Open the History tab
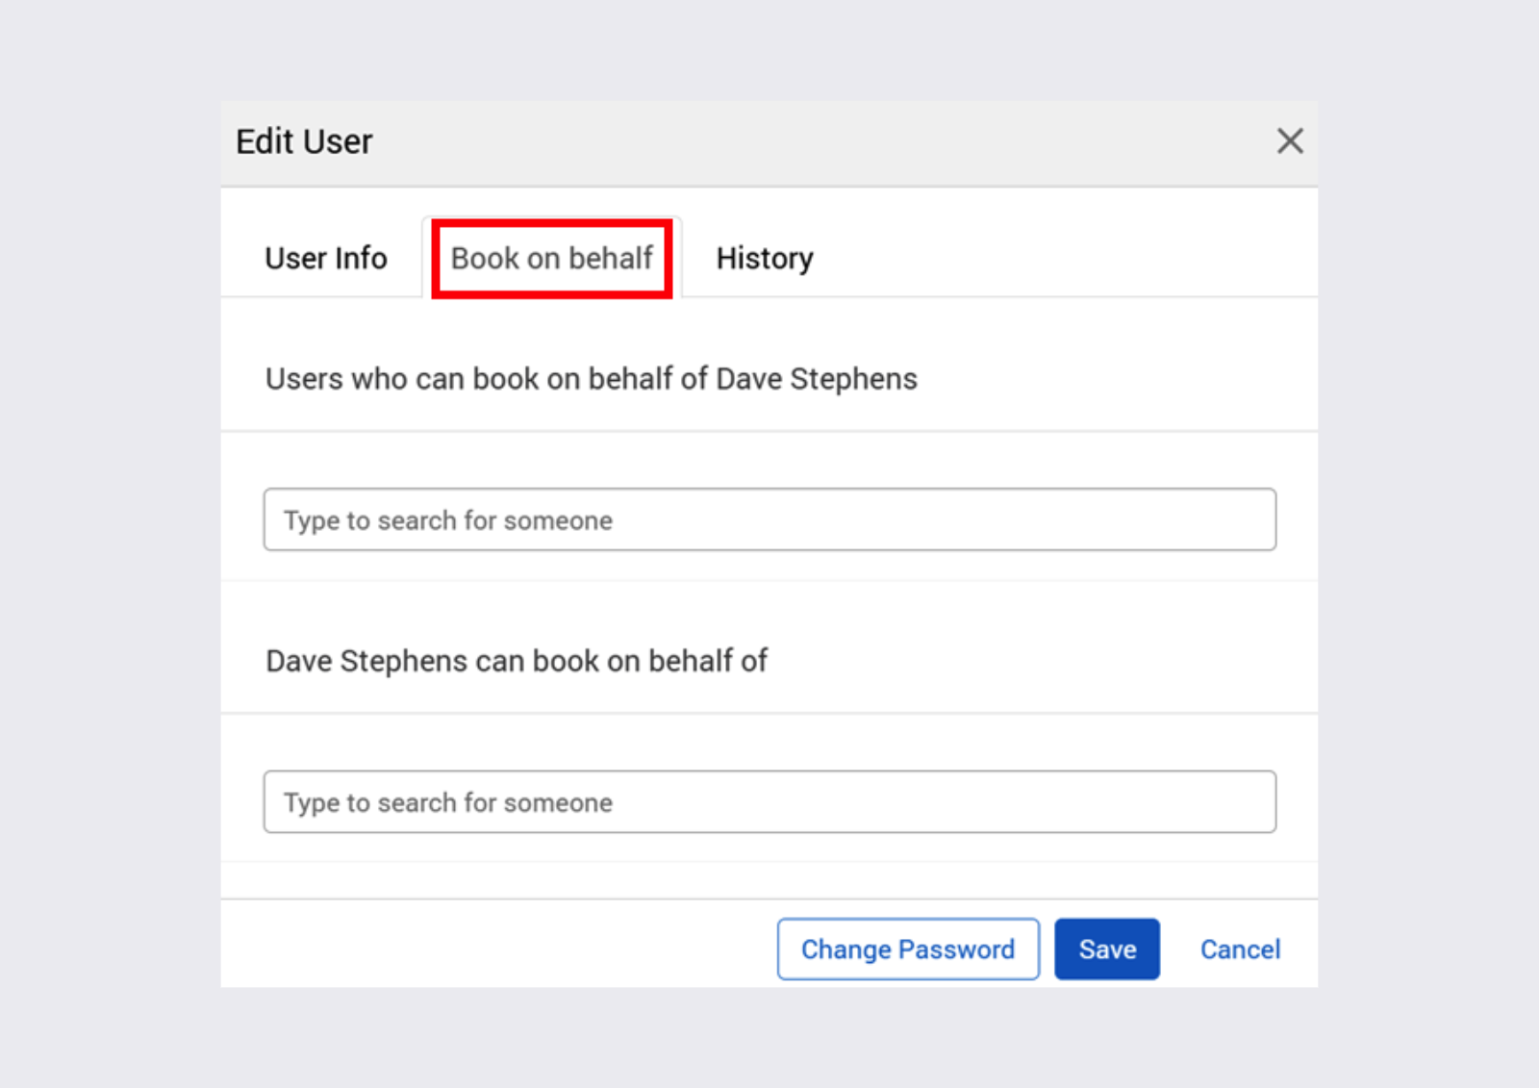Screen dimensions: 1539x1088 tap(765, 258)
